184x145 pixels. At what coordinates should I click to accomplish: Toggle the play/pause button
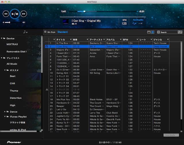[x=15, y=14]
